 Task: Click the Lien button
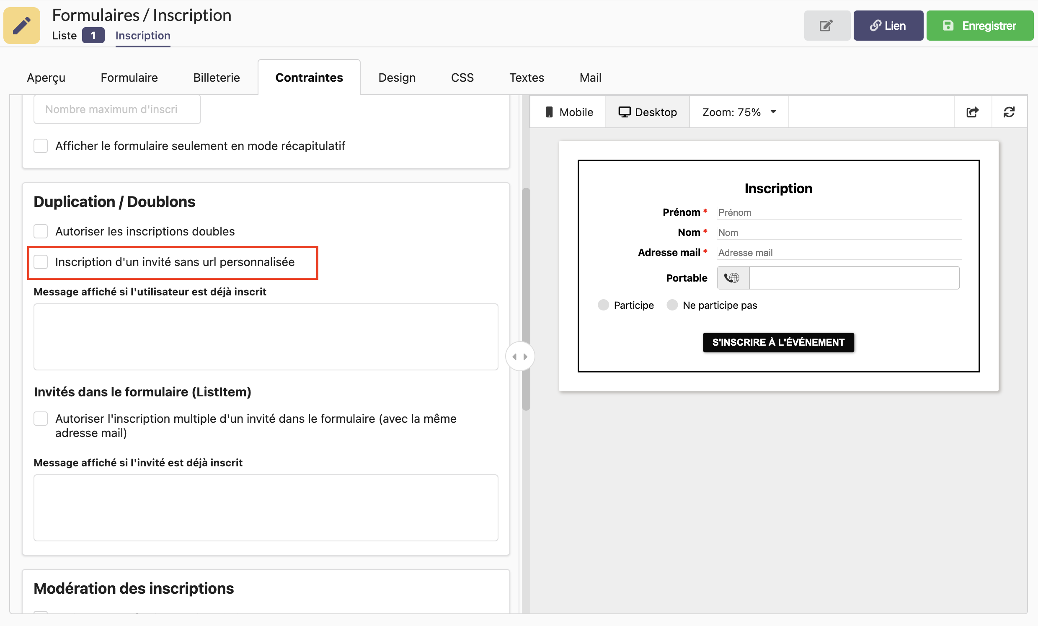(888, 26)
